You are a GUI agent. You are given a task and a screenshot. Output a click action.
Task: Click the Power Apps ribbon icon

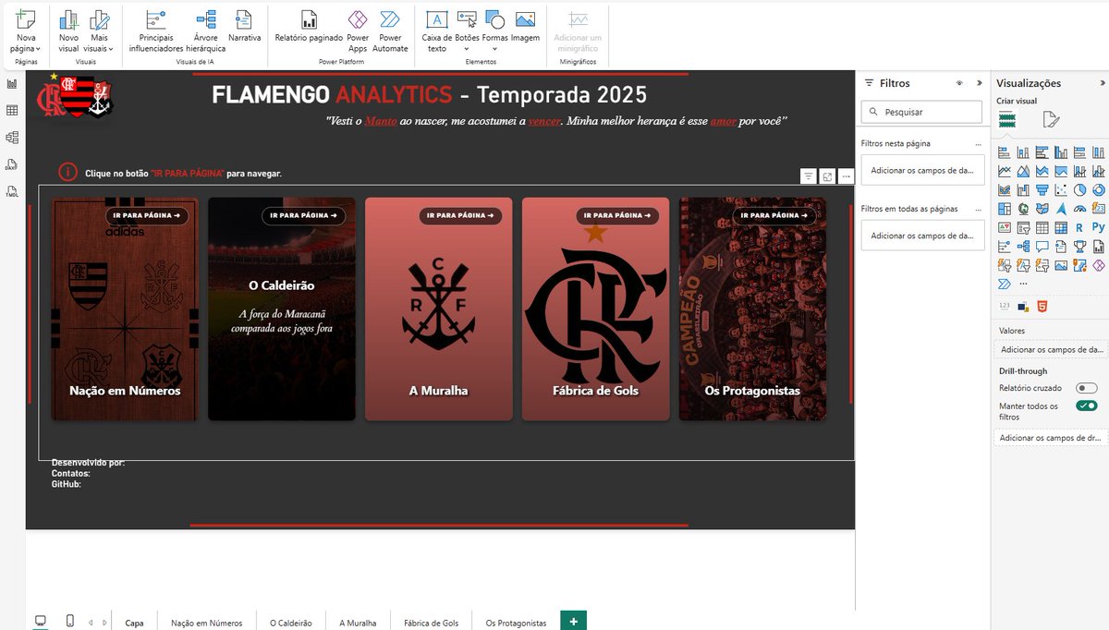click(x=358, y=31)
